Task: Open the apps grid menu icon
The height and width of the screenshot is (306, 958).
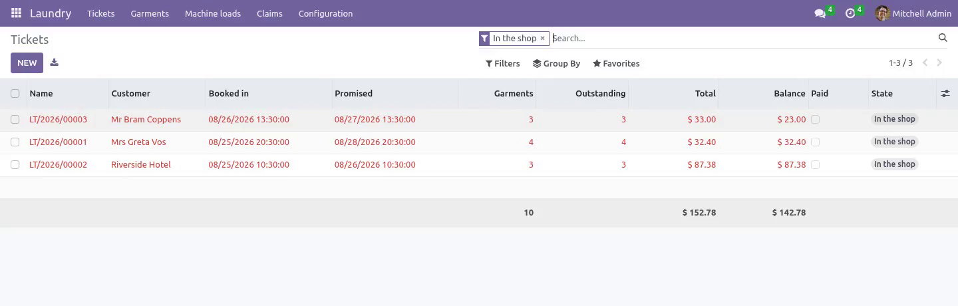Action: (x=16, y=13)
